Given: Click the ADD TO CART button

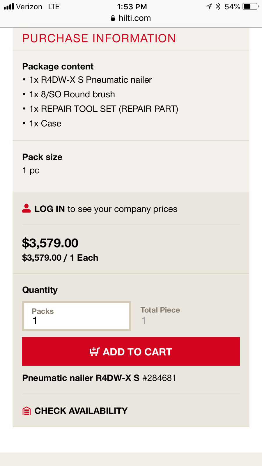Looking at the screenshot, I should pos(131,352).
